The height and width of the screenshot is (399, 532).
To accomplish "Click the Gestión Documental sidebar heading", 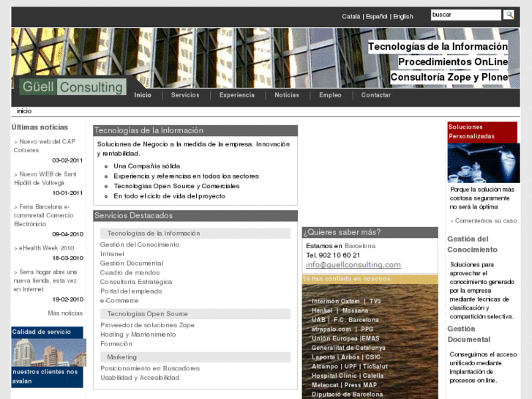I will 469,334.
